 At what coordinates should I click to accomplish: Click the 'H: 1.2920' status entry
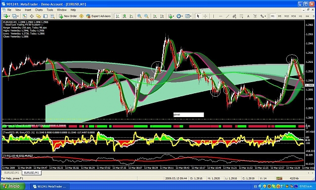(x=214, y=178)
